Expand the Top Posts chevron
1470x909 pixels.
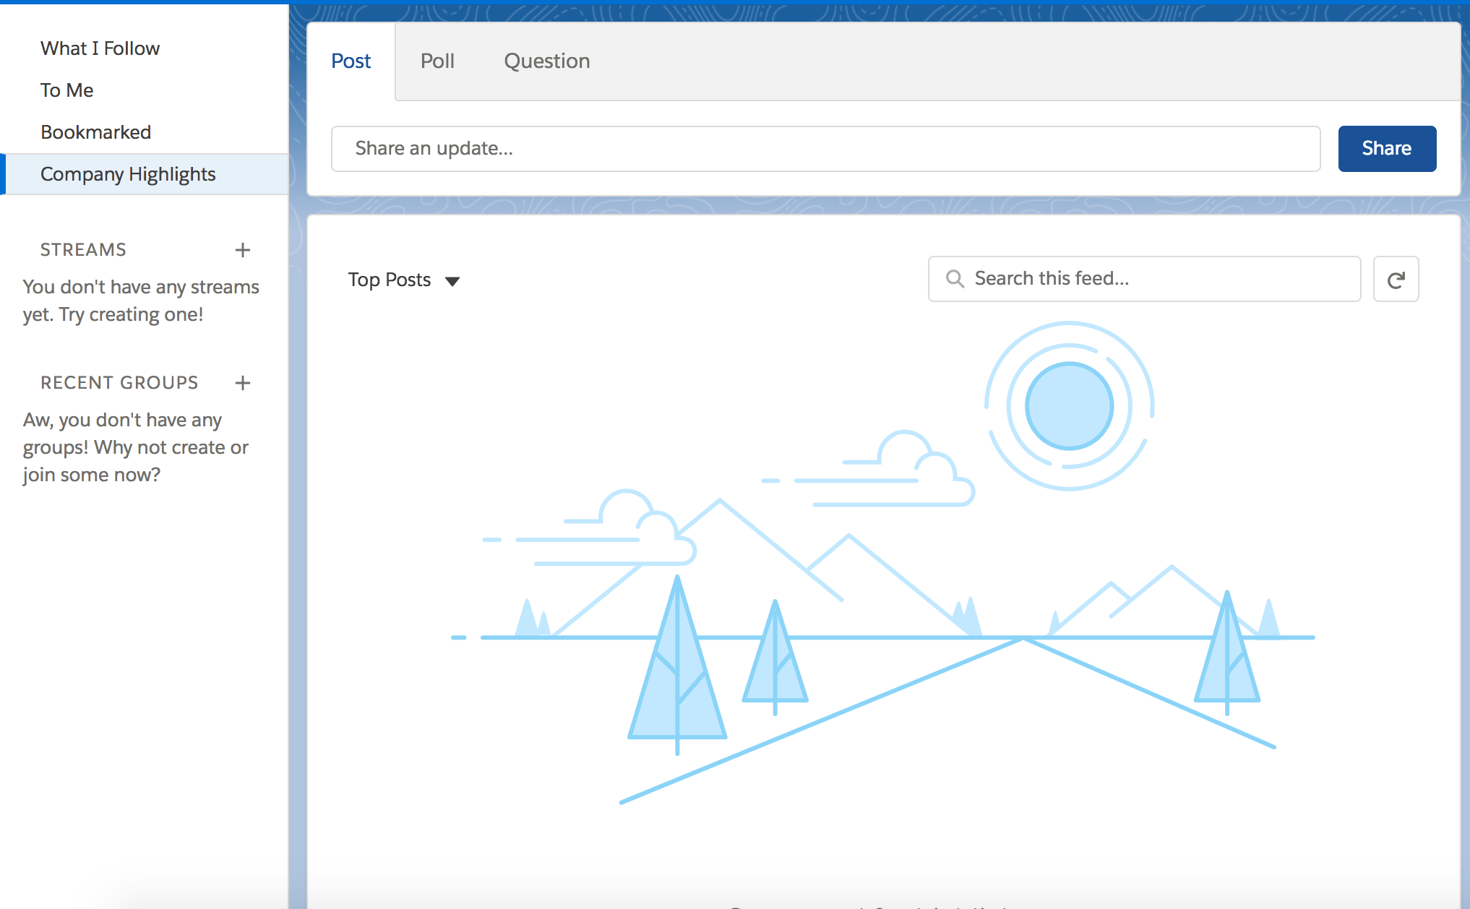(x=453, y=282)
